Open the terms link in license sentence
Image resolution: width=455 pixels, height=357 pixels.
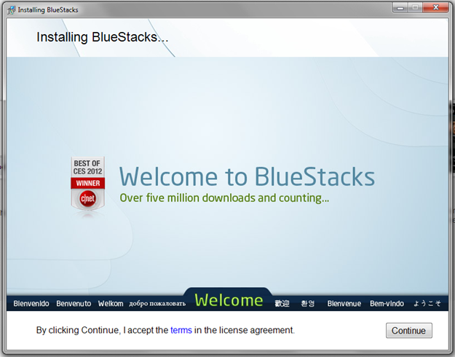point(181,330)
